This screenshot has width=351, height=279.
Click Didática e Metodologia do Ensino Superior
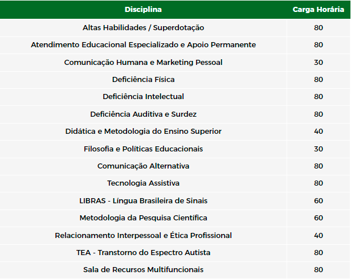tap(143, 132)
